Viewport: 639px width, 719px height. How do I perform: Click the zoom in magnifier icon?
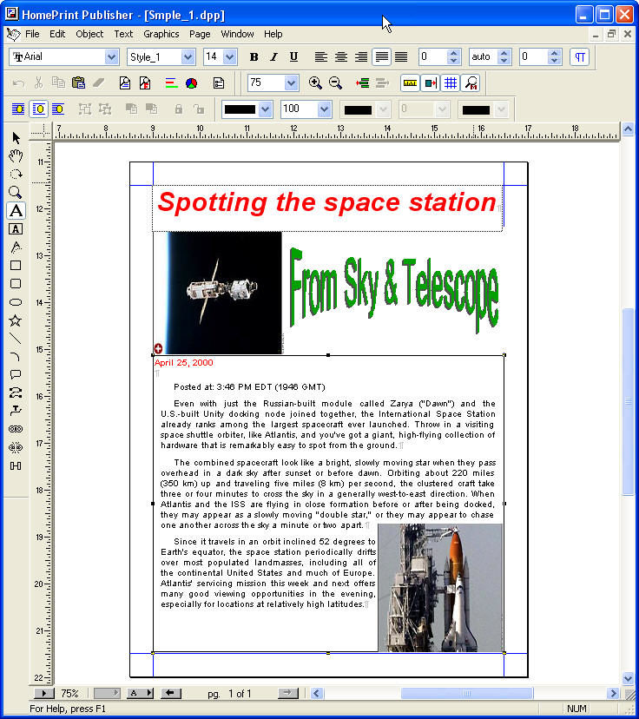(x=315, y=83)
